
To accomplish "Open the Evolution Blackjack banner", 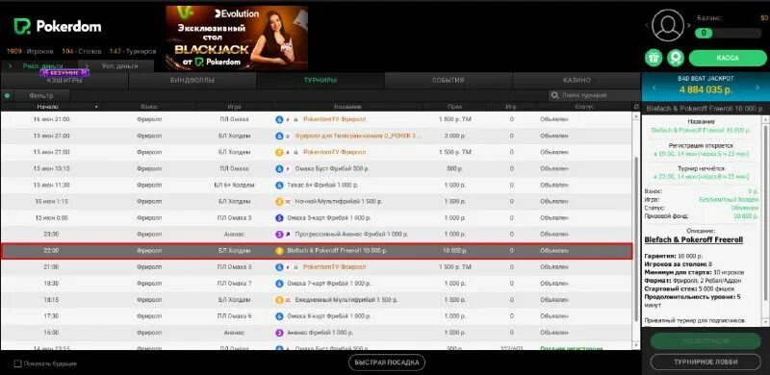I will (237, 37).
